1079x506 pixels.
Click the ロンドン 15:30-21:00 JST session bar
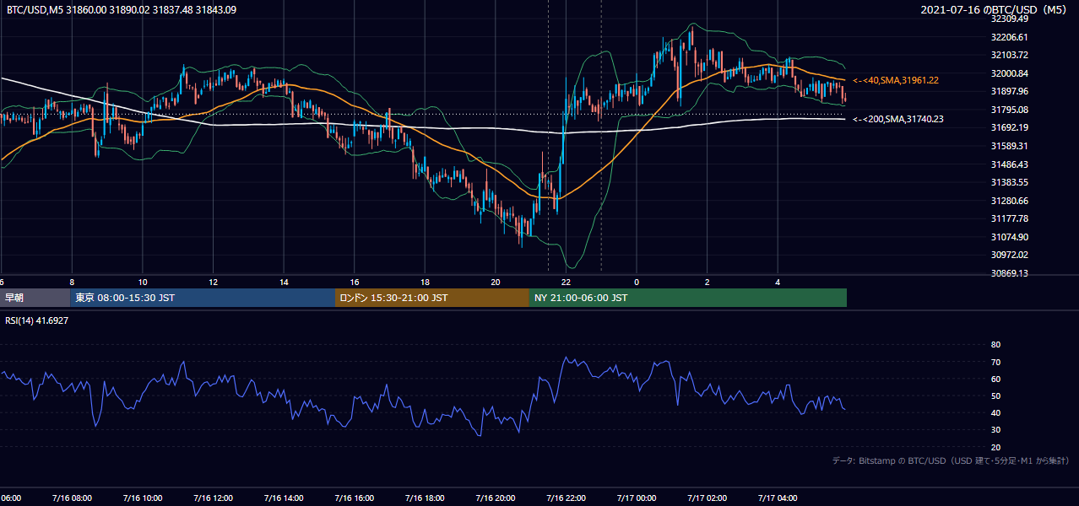pos(432,298)
